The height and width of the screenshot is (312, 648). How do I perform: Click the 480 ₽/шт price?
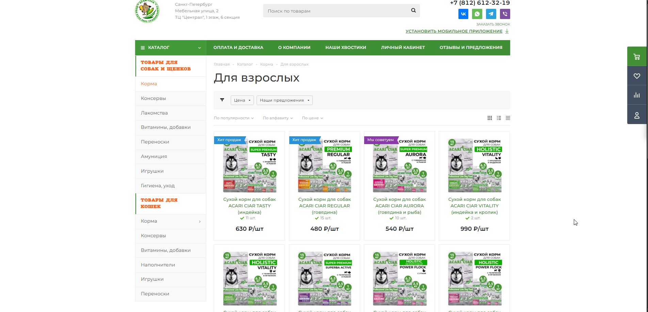click(x=324, y=229)
